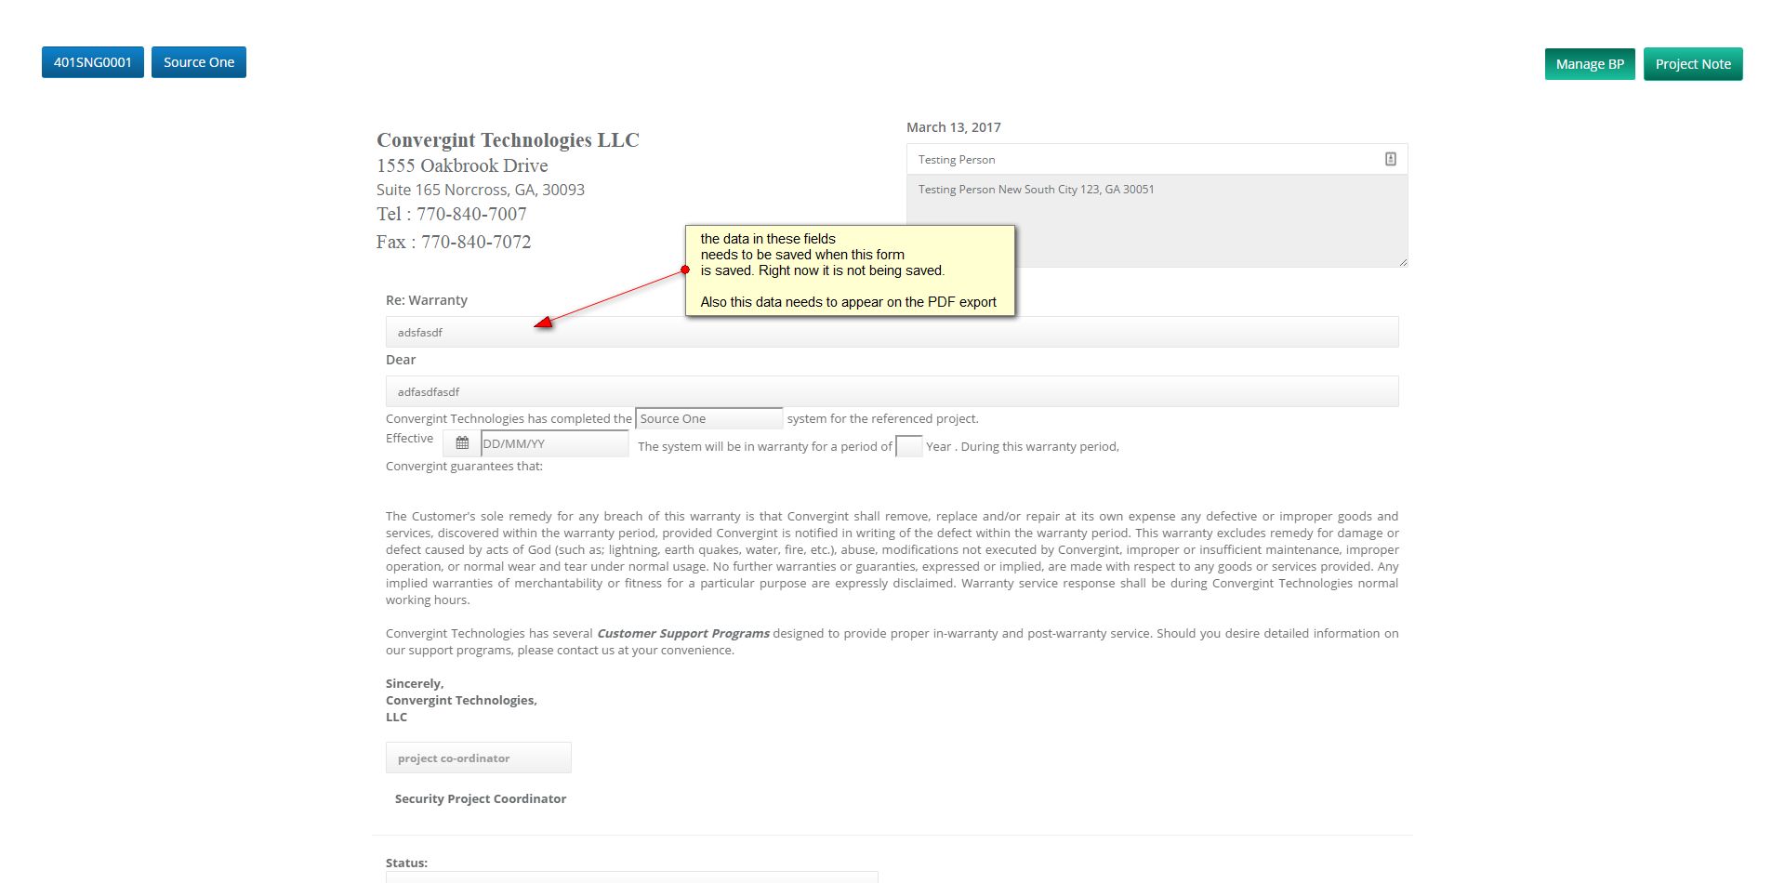Click the project co-ordinator field
Image resolution: width=1785 pixels, height=883 pixels.
click(479, 758)
